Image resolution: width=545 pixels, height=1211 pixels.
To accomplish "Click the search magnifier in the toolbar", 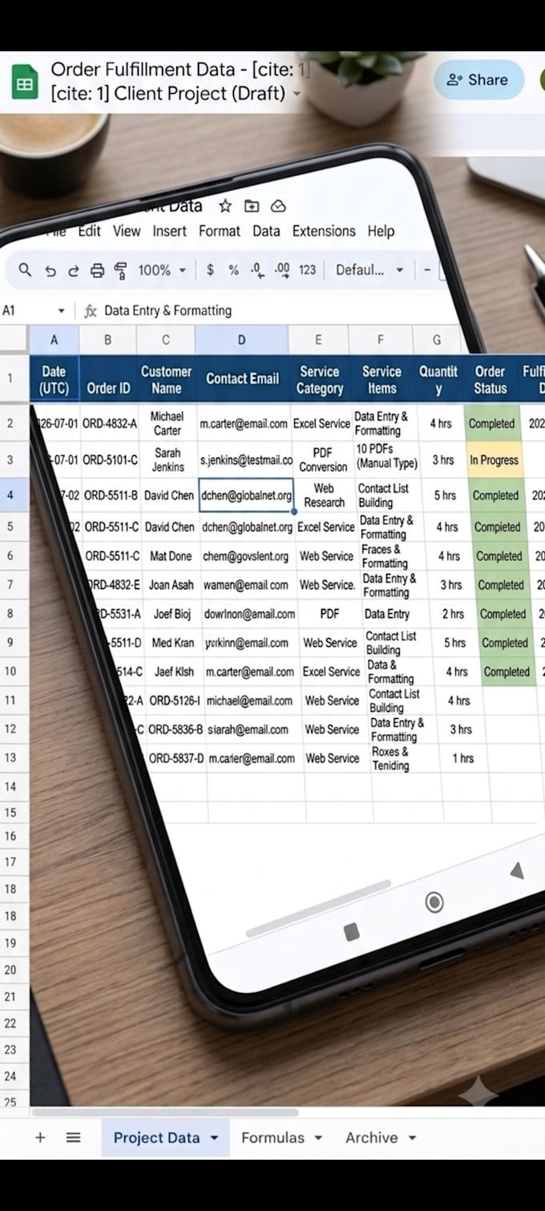I will coord(25,270).
